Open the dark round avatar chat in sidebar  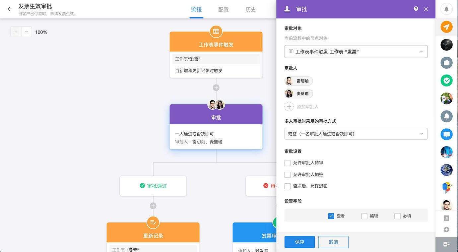click(446, 45)
